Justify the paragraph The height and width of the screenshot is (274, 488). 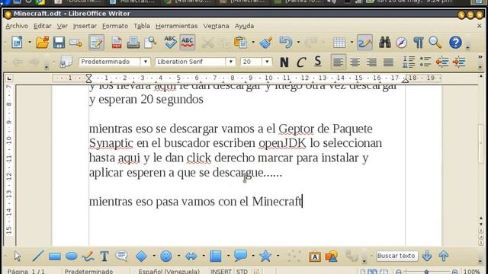tap(388, 62)
